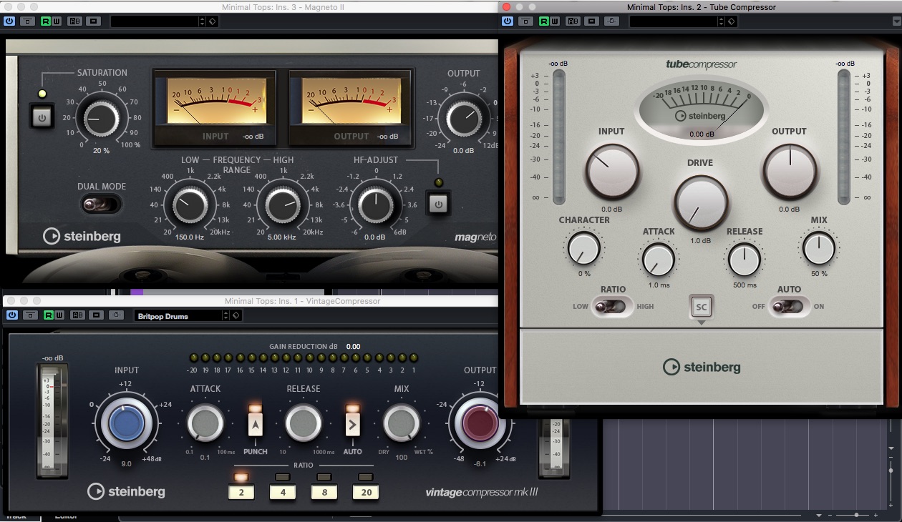Select ratio 8 on VintageCompressor
This screenshot has height=522, width=902.
(x=324, y=492)
